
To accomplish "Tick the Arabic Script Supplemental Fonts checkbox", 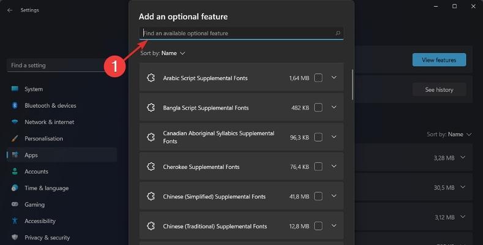I will tap(318, 78).
